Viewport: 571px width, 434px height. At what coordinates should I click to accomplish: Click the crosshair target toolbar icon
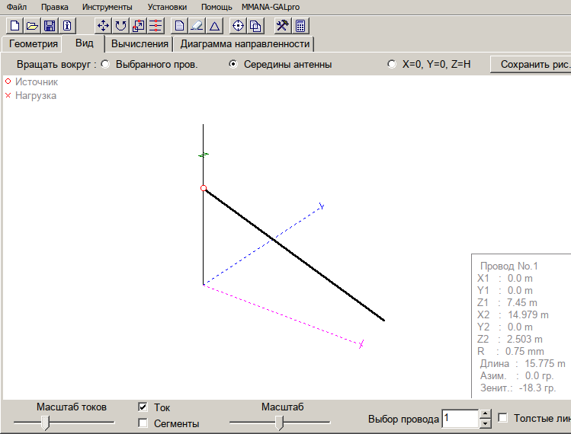(x=238, y=25)
